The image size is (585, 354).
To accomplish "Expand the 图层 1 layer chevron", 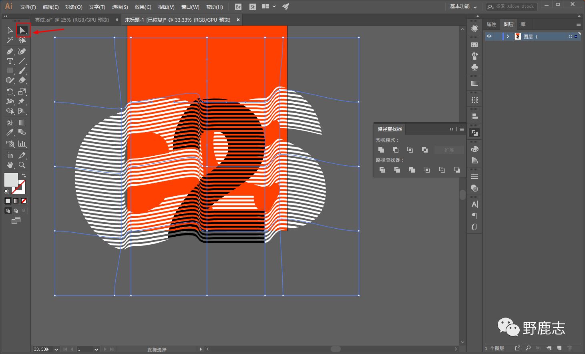I will pyautogui.click(x=508, y=36).
